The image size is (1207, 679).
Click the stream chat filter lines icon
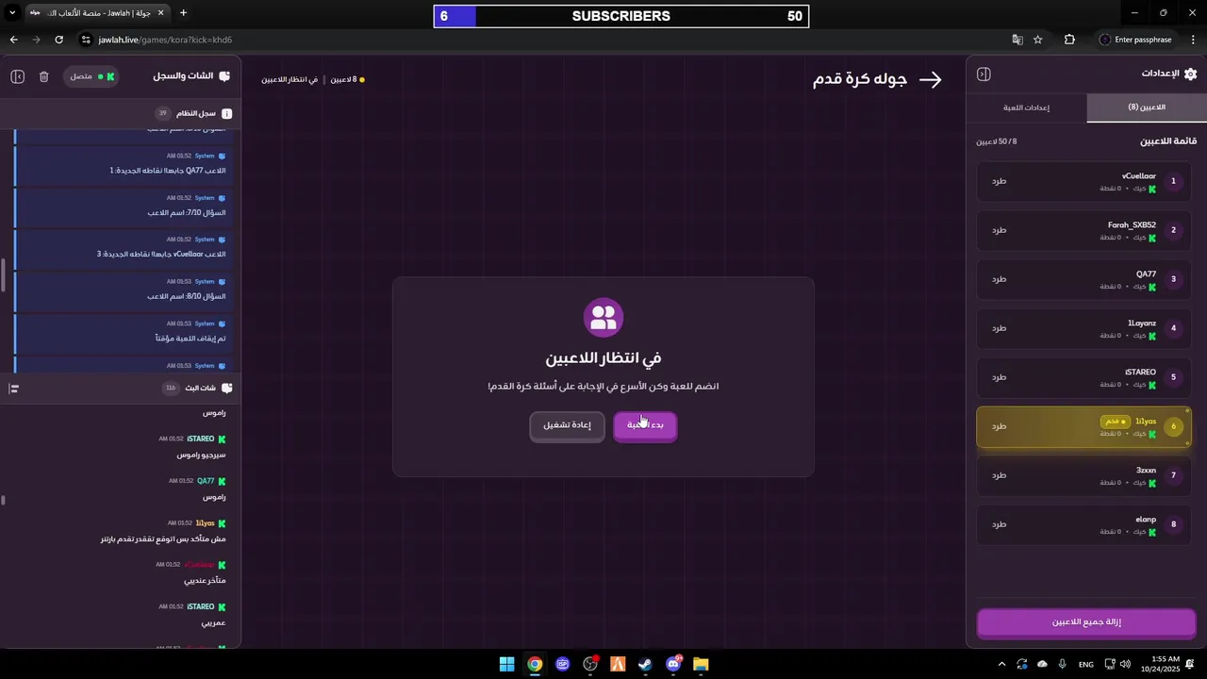point(14,388)
